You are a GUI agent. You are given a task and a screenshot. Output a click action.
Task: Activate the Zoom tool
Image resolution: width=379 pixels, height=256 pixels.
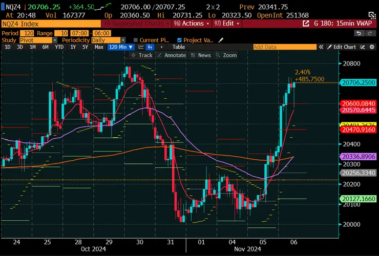click(x=226, y=55)
